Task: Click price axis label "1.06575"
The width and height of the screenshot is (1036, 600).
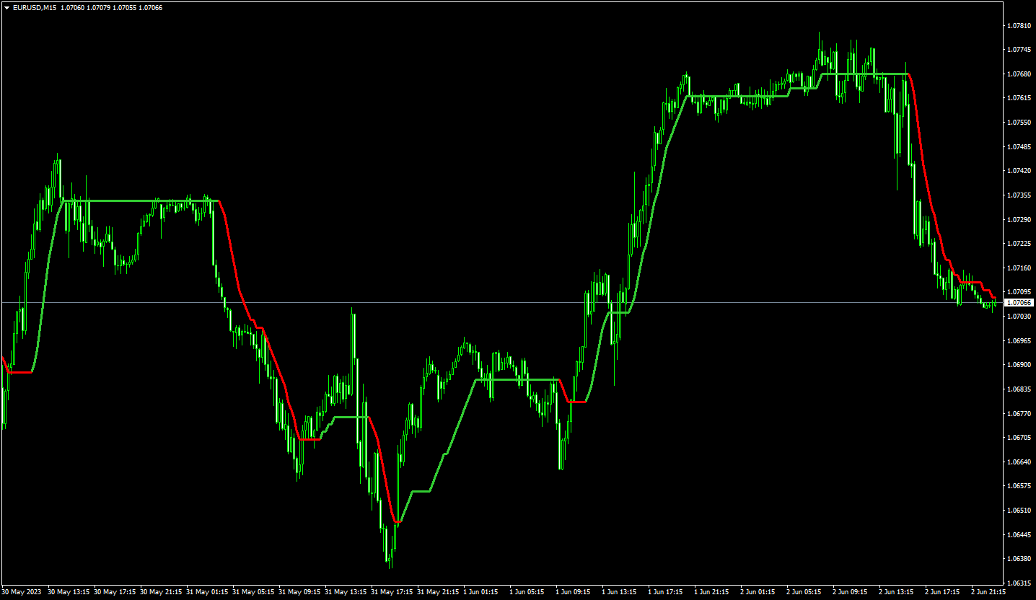Action: pos(1019,486)
